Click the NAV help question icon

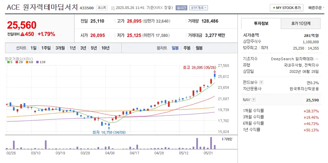click(x=254, y=99)
